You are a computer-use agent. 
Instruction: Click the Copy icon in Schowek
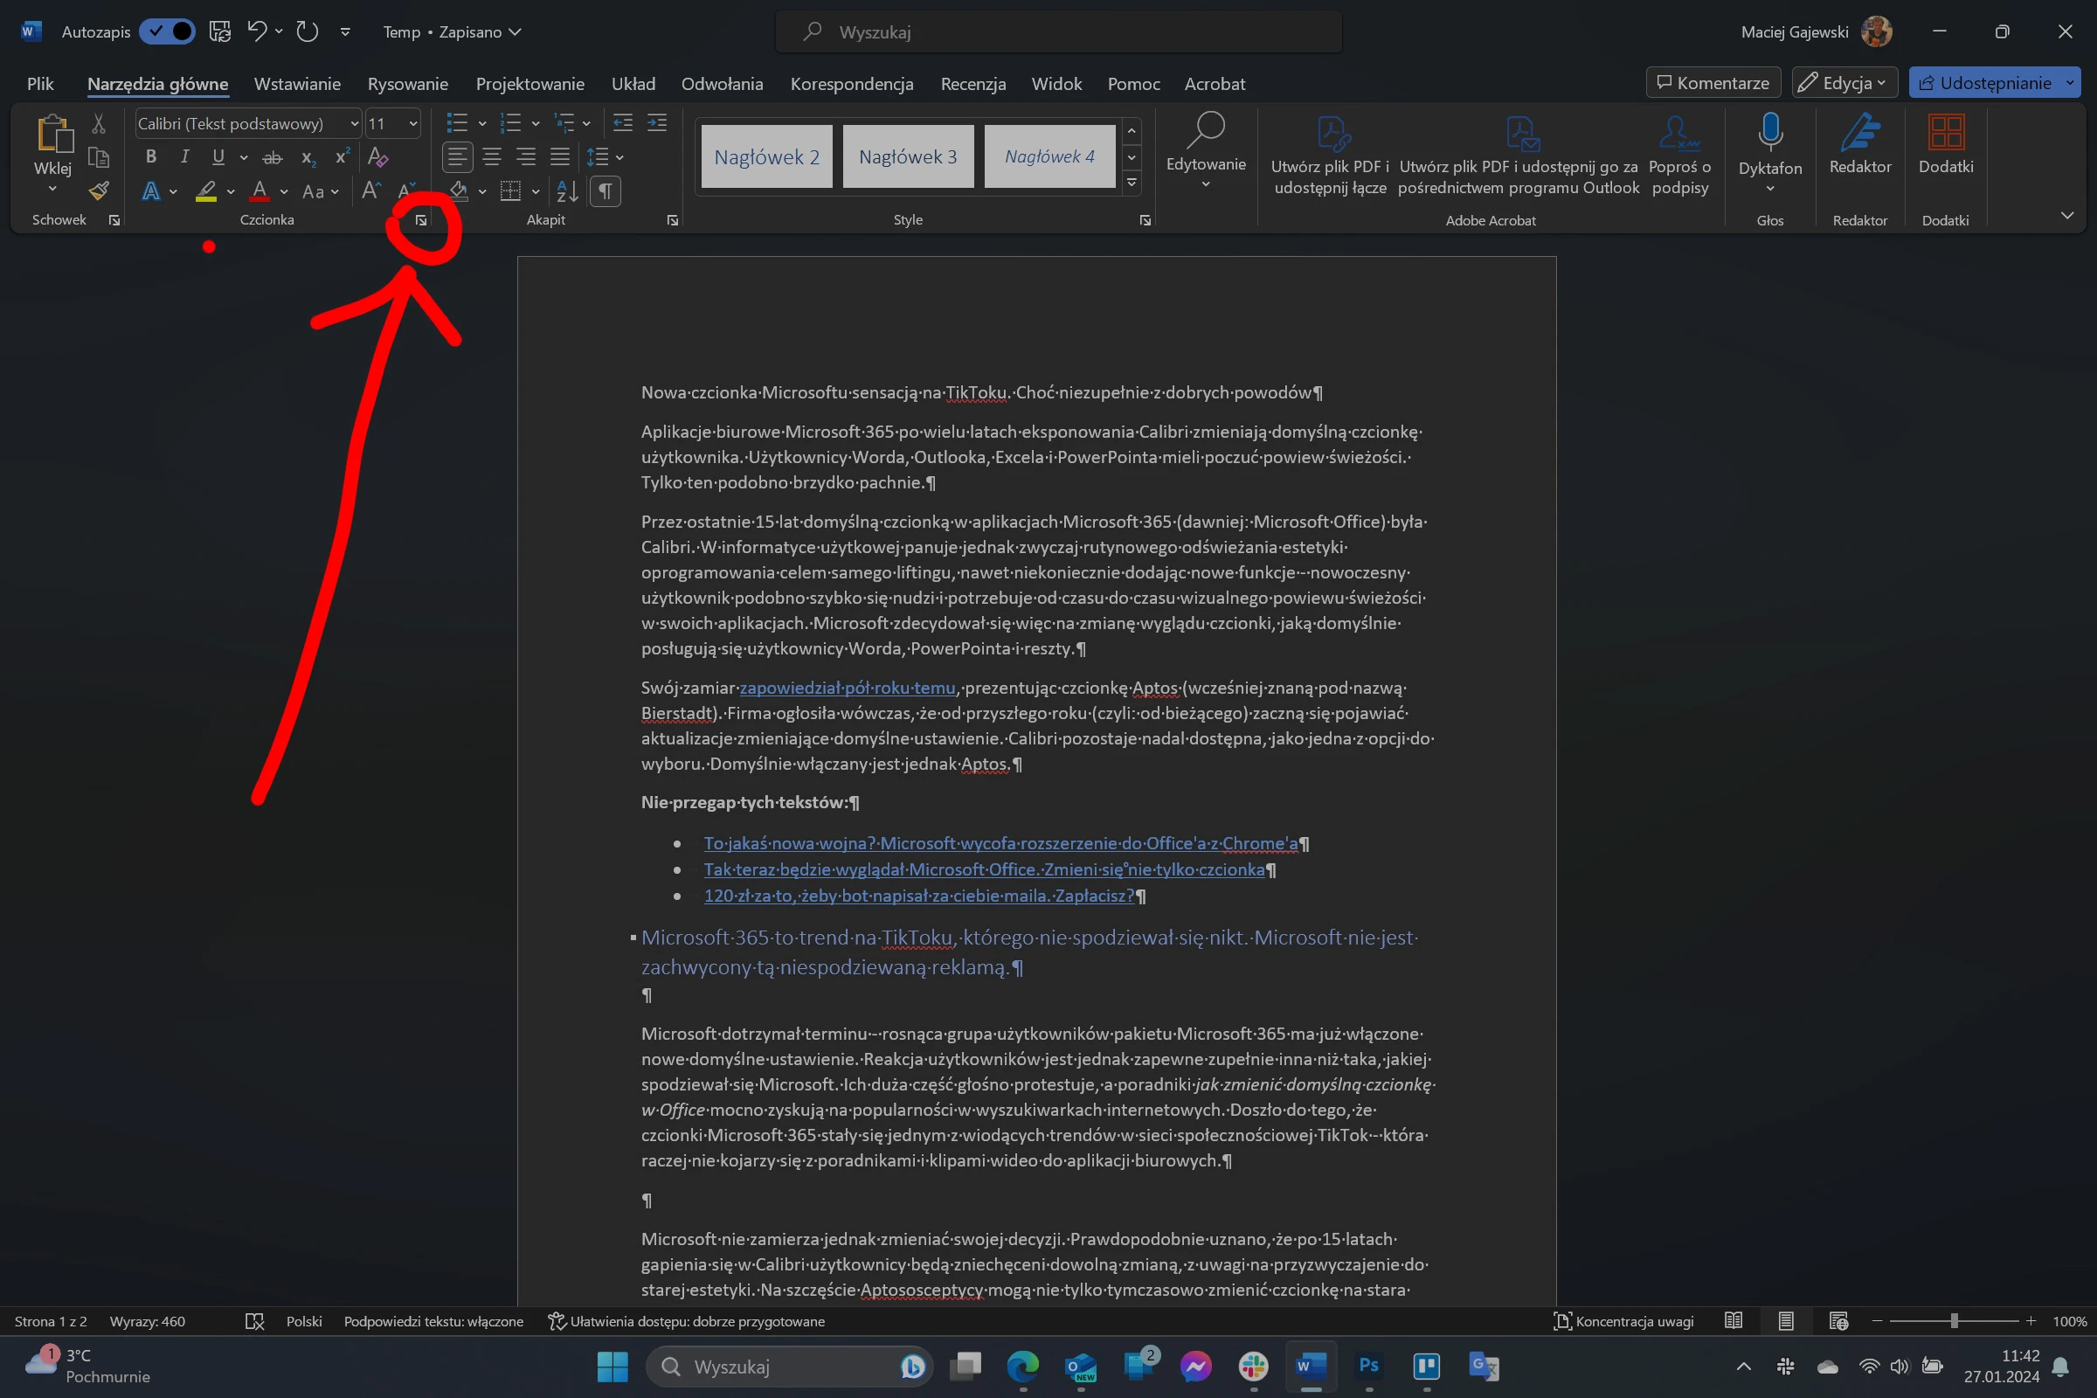click(98, 158)
